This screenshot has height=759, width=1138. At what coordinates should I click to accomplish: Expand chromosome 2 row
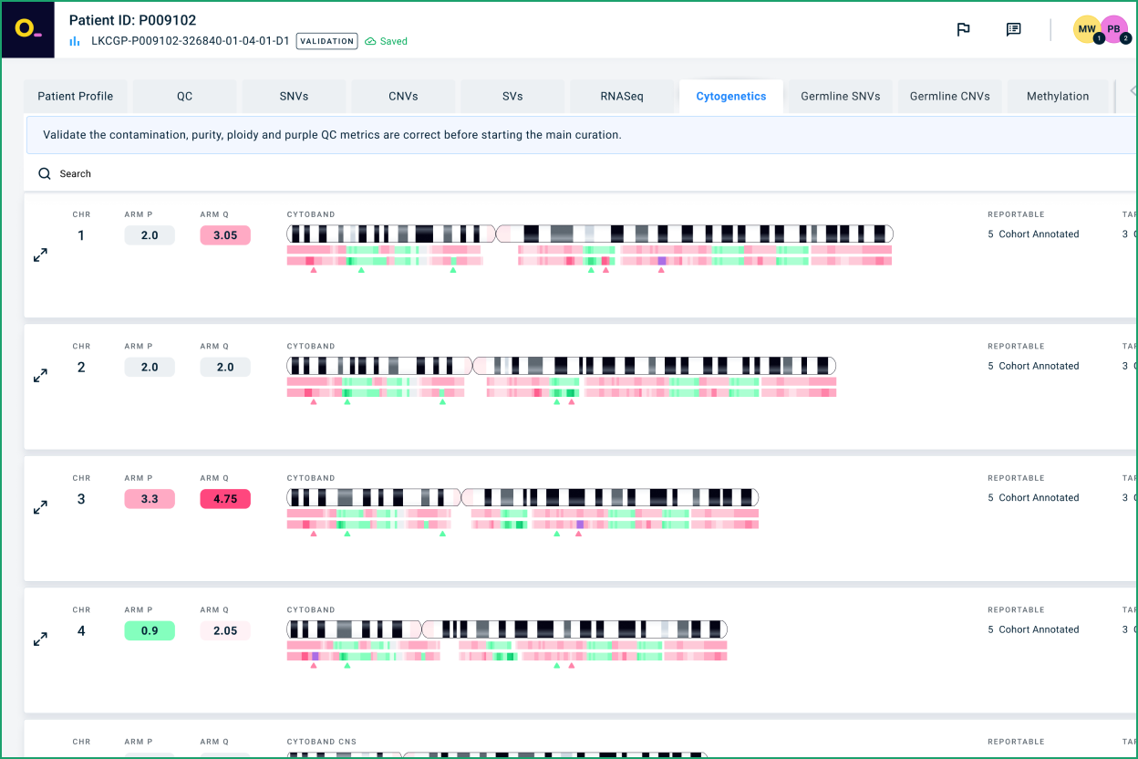coord(40,376)
